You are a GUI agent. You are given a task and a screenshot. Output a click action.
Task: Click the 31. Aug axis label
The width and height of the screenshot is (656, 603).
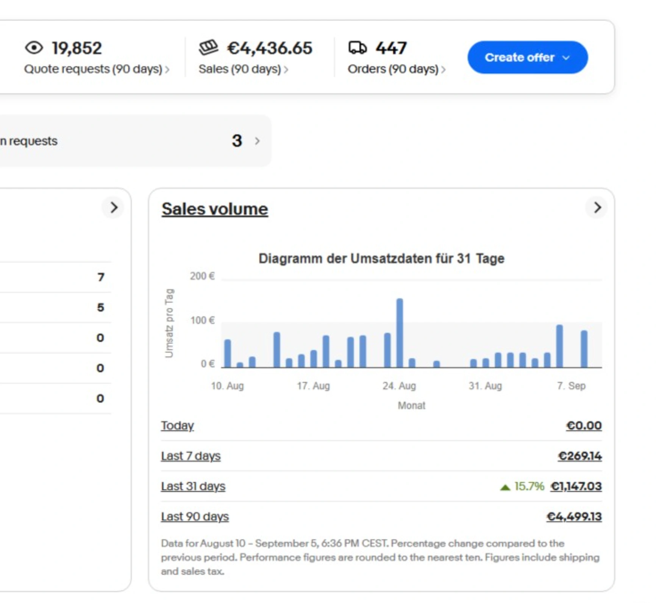(x=485, y=386)
